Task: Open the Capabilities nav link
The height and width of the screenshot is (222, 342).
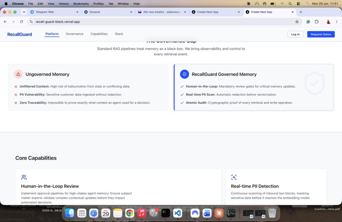Action: point(99,34)
